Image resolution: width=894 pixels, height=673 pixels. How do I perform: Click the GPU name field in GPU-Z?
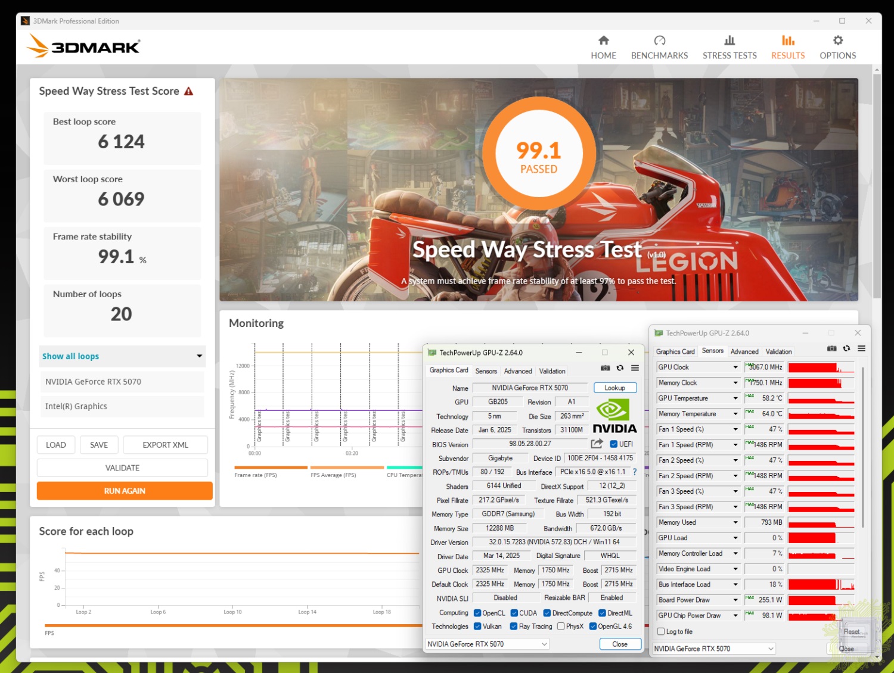click(x=530, y=388)
